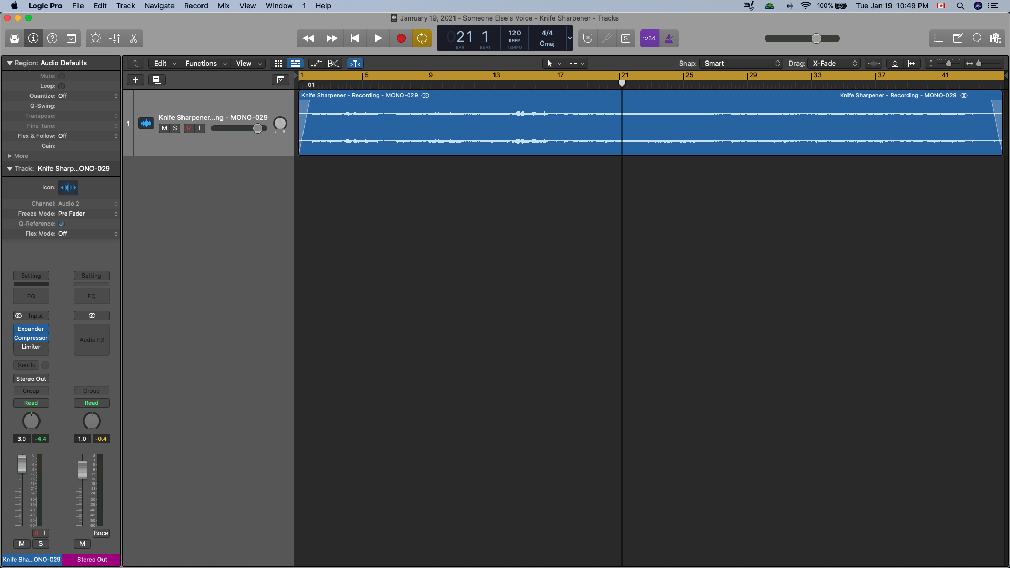Duplicate the selected track

[x=157, y=80]
